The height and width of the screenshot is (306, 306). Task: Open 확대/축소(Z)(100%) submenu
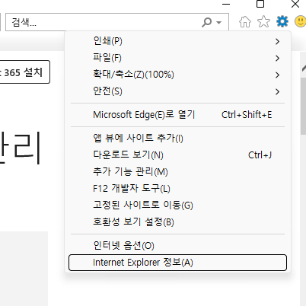(177, 75)
